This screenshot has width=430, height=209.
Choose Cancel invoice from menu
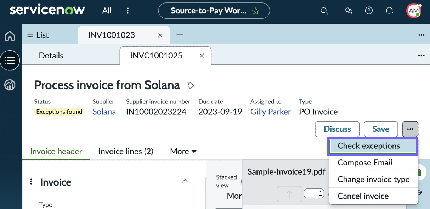tap(373, 196)
